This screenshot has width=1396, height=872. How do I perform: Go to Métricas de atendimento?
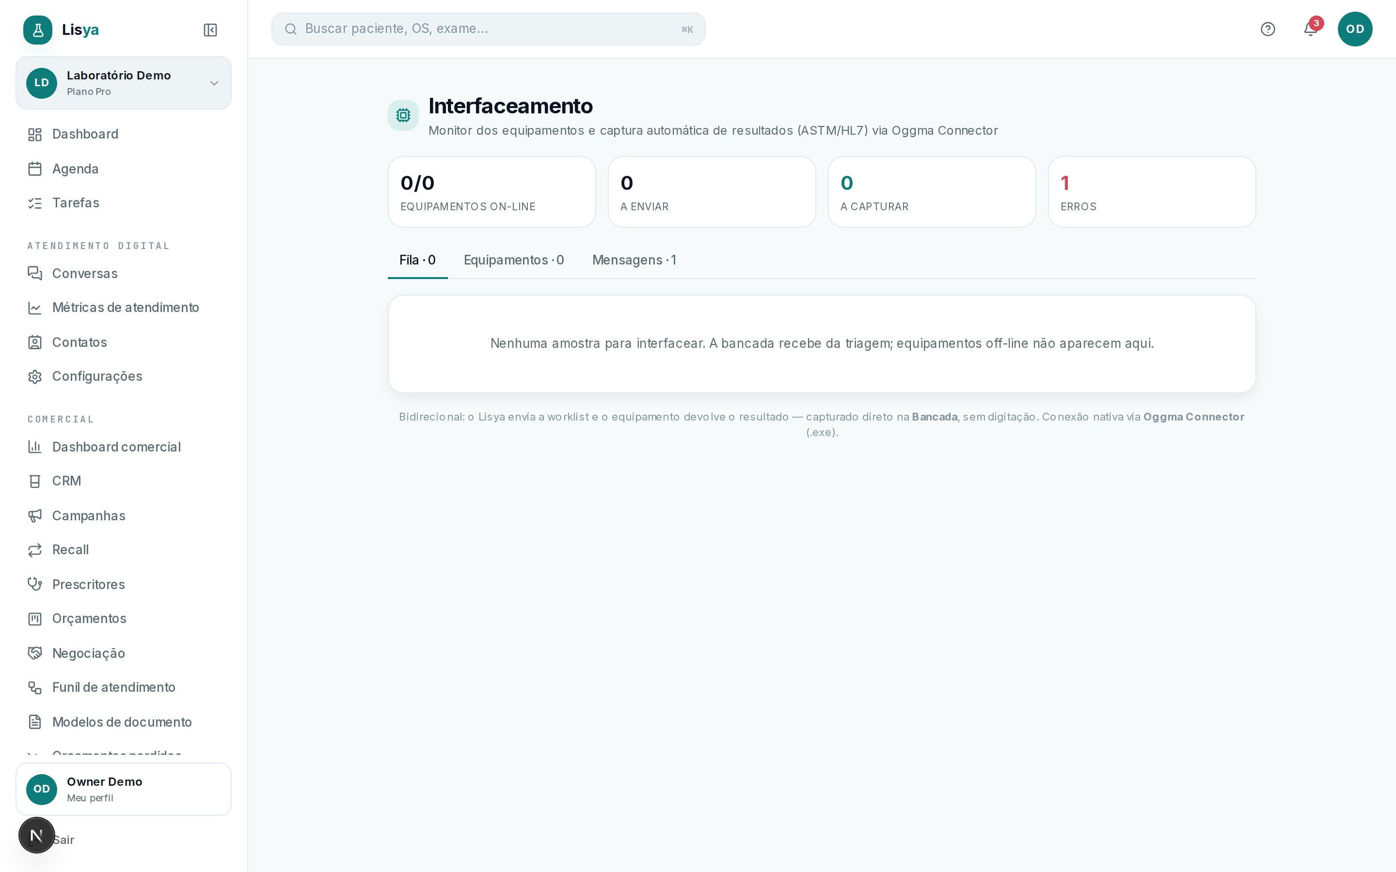coord(124,308)
